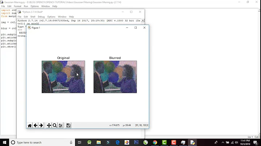Click scroll up arrow in Python Shell
Image resolution: width=261 pixels, height=146 pixels.
tap(143, 20)
